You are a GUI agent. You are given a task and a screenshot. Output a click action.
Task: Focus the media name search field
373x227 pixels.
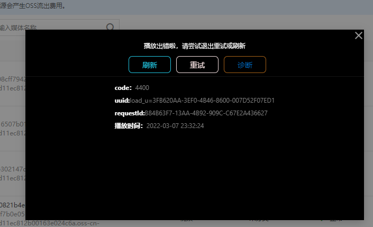pos(59,28)
